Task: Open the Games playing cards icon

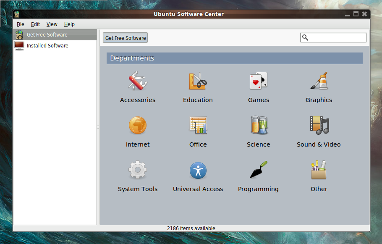Action: click(258, 81)
